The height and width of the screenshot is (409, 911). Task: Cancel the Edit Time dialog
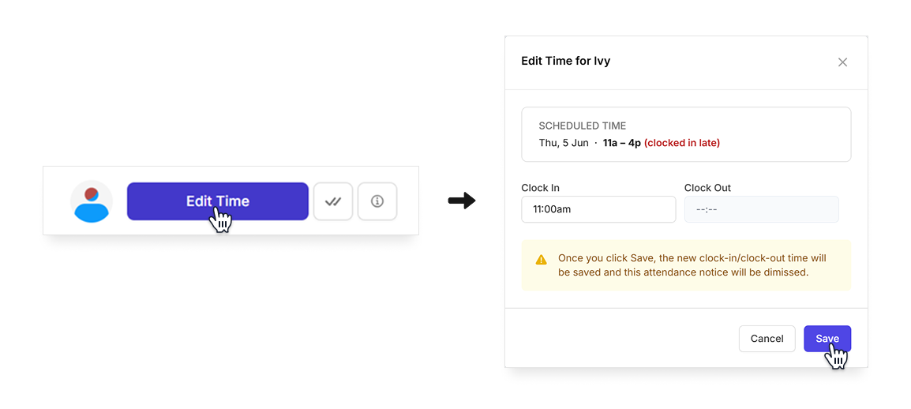(x=767, y=339)
